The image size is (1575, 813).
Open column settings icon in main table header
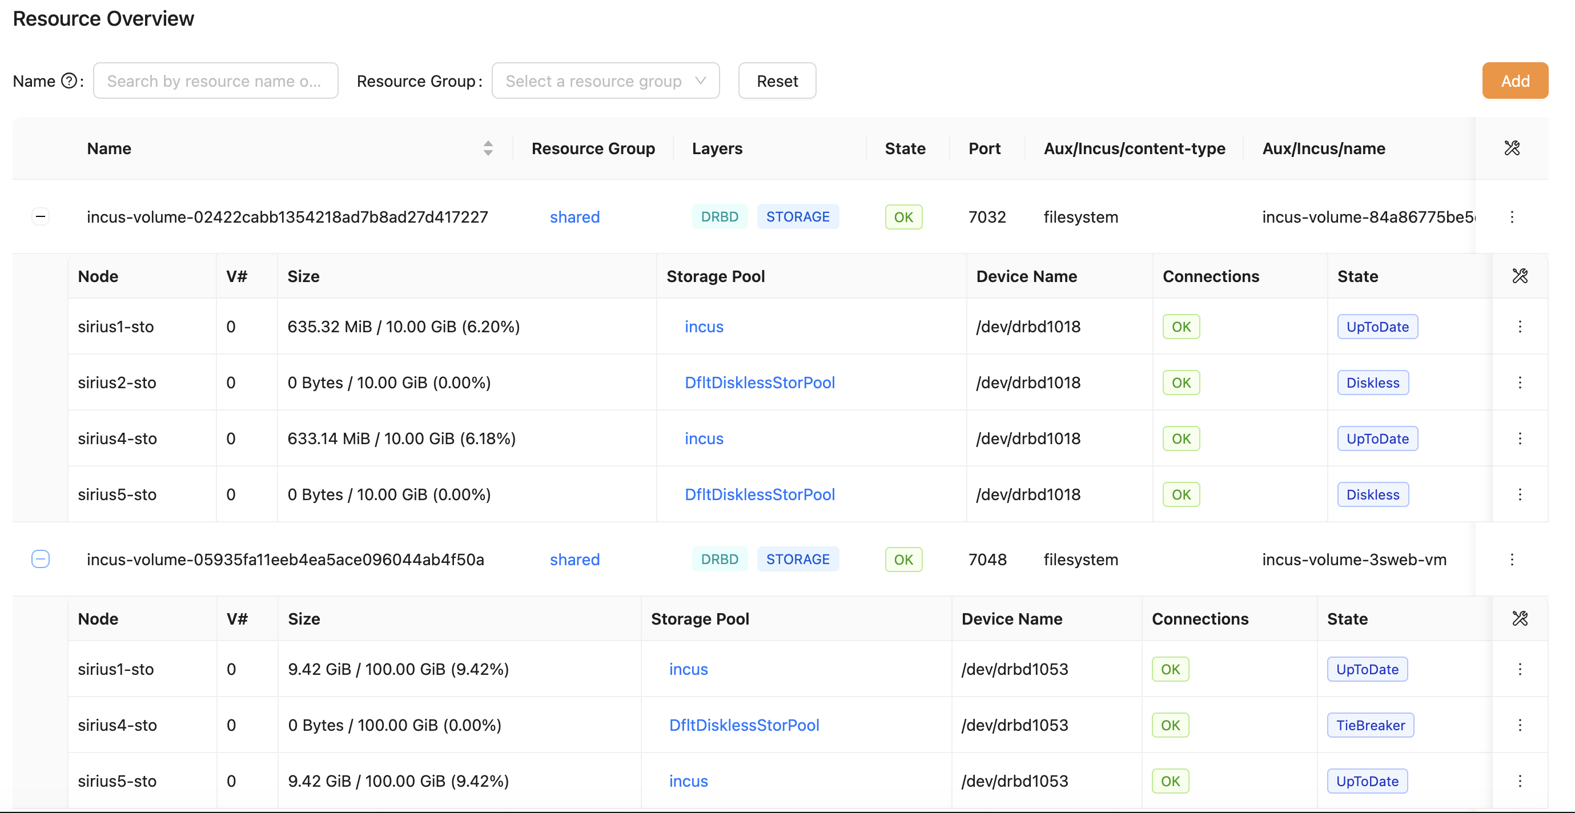1512,148
